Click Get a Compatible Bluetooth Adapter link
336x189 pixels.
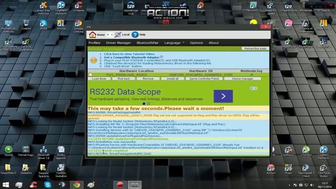pyautogui.click(x=132, y=57)
